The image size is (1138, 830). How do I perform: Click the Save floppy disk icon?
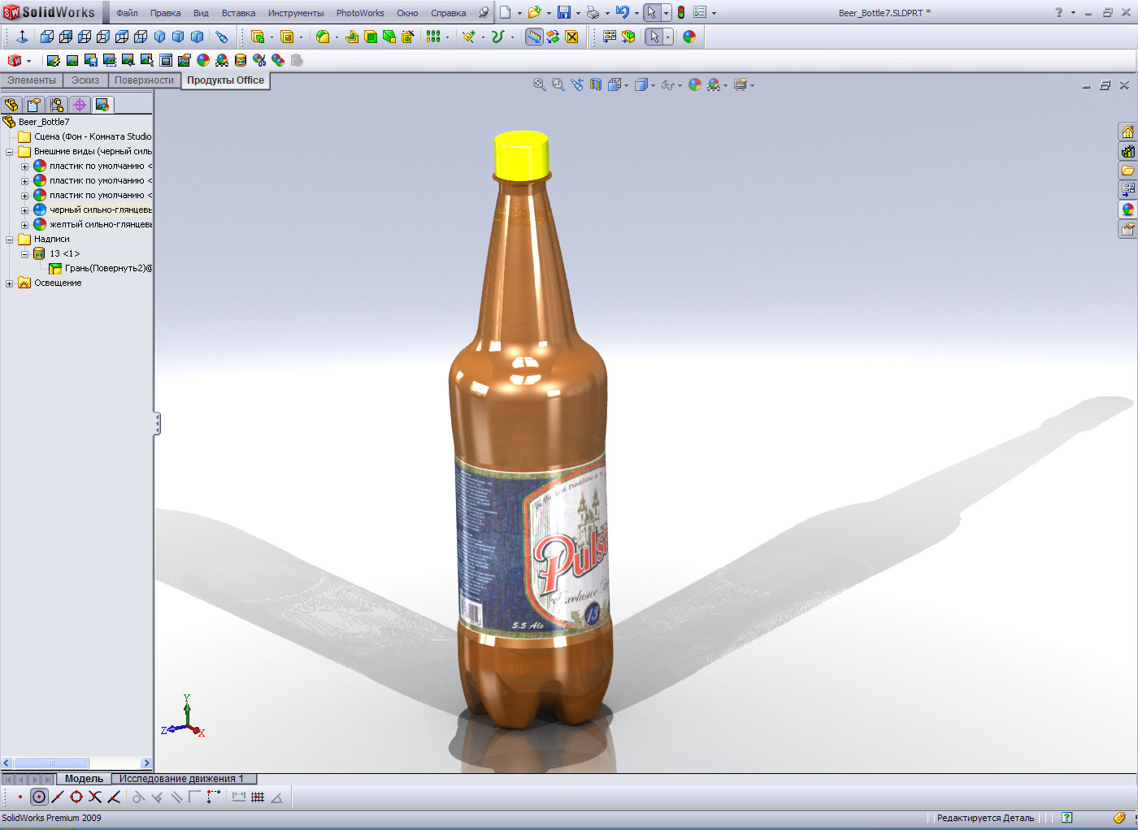563,12
